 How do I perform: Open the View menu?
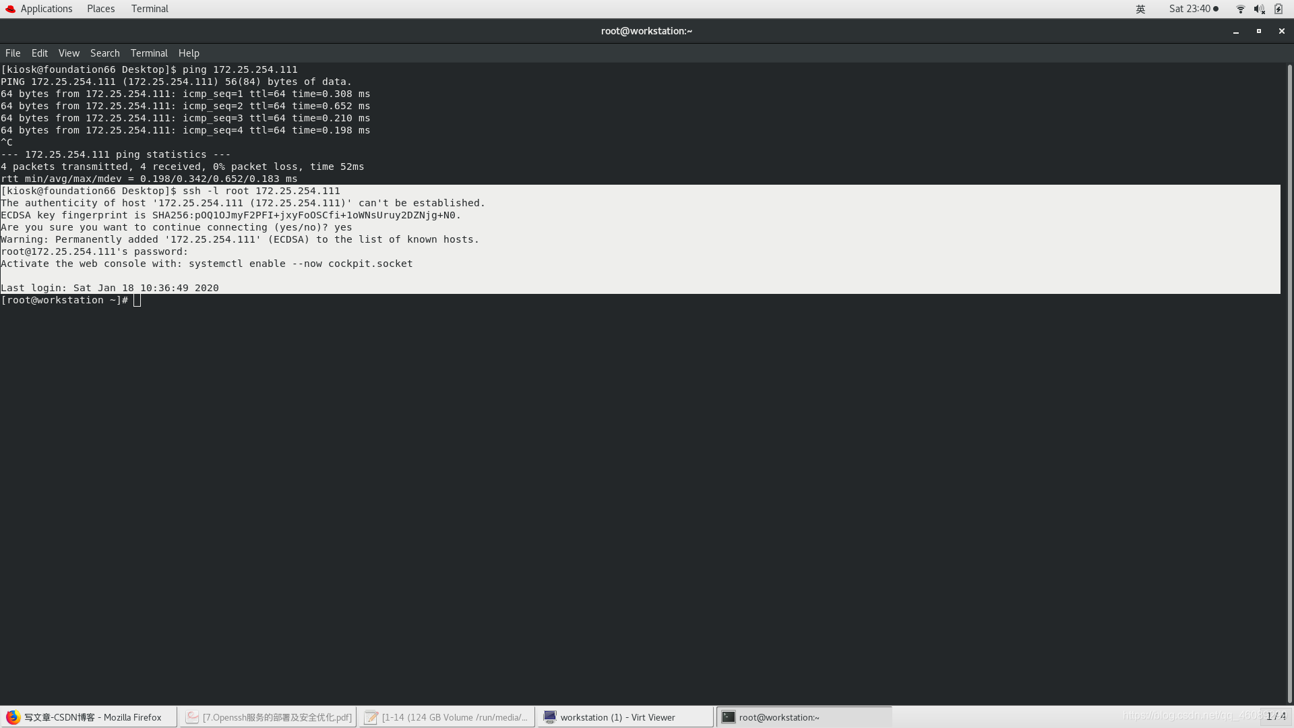[69, 53]
